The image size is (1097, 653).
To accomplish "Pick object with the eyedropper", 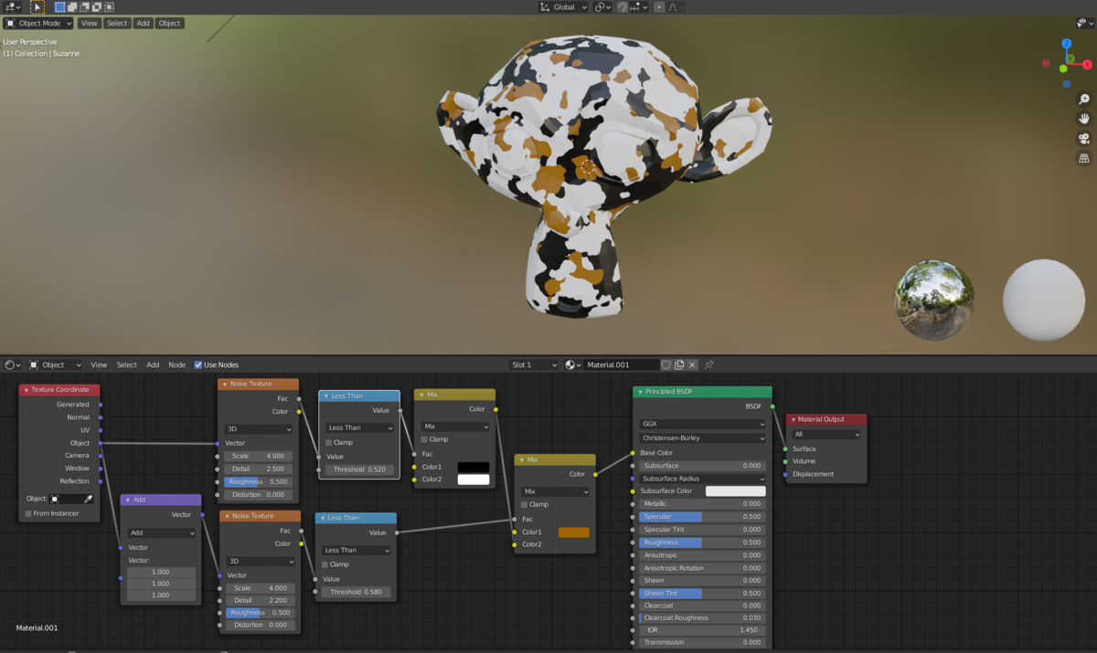I will [x=89, y=499].
